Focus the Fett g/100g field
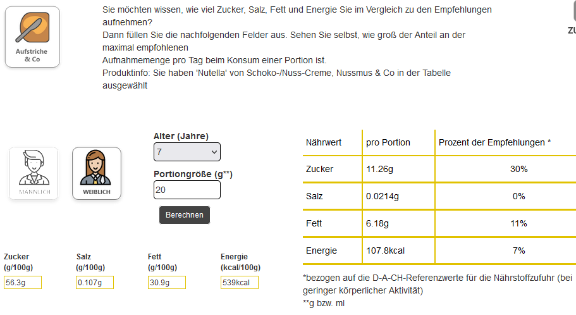The width and height of the screenshot is (576, 315). (x=166, y=283)
